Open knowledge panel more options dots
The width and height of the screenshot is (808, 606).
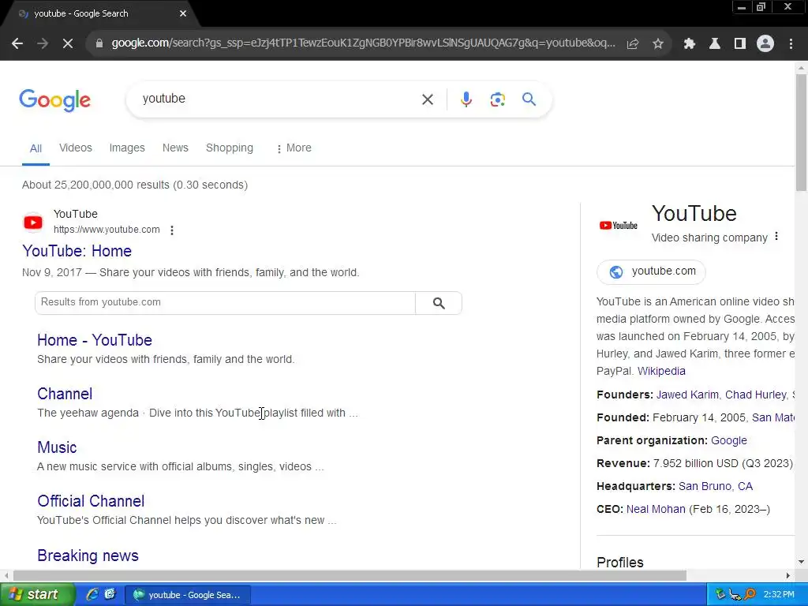[776, 237]
